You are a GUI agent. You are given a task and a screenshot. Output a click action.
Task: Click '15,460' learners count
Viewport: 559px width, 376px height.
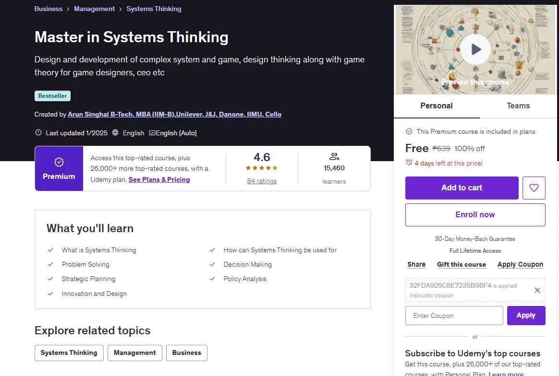pos(334,168)
